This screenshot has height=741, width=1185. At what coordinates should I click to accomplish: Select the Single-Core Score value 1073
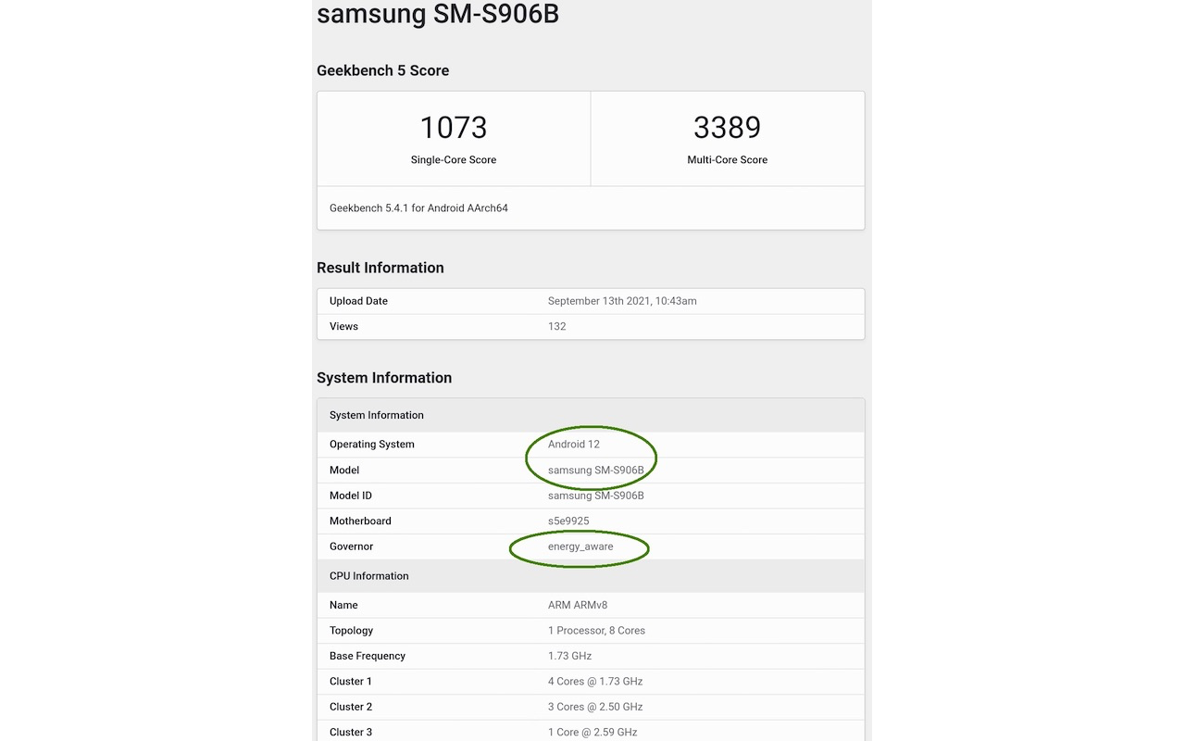click(454, 127)
